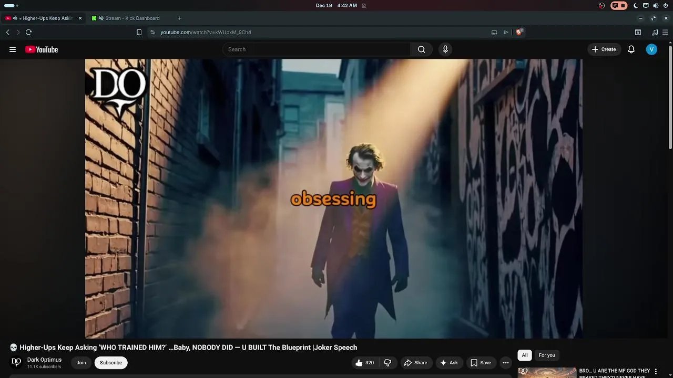Viewport: 673px width, 378px height.
Task: Like the video with thumbs up
Action: point(364,363)
